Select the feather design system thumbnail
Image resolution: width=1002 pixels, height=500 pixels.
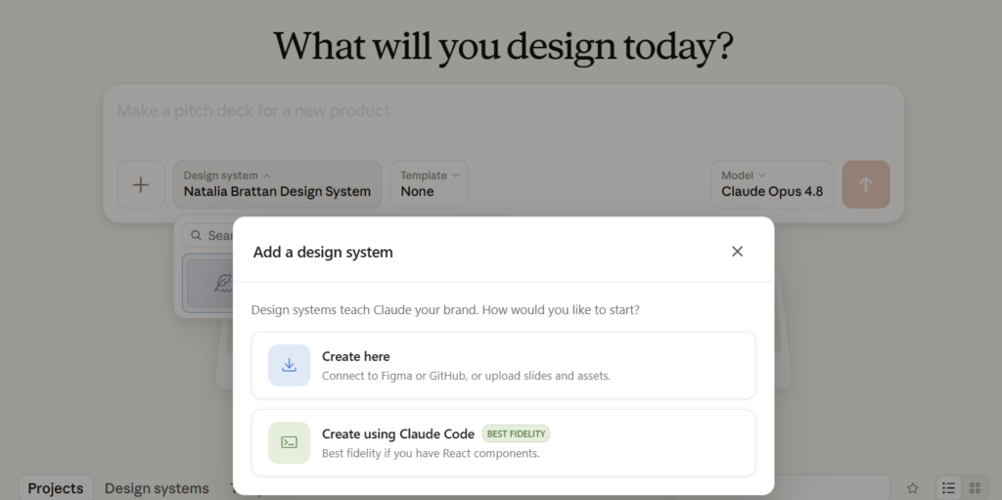click(209, 283)
